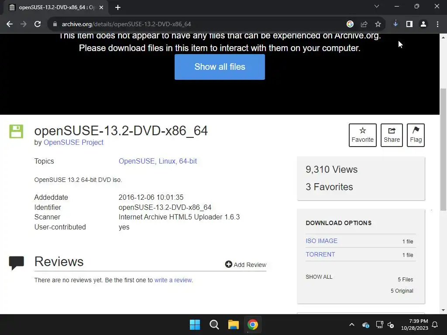Click the Add Review plus button
Image resolution: width=447 pixels, height=335 pixels.
246,265
